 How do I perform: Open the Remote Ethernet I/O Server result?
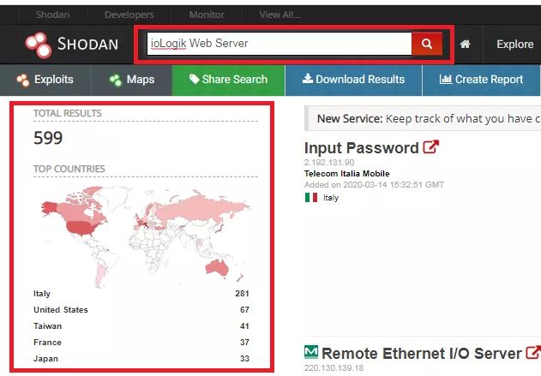422,353
